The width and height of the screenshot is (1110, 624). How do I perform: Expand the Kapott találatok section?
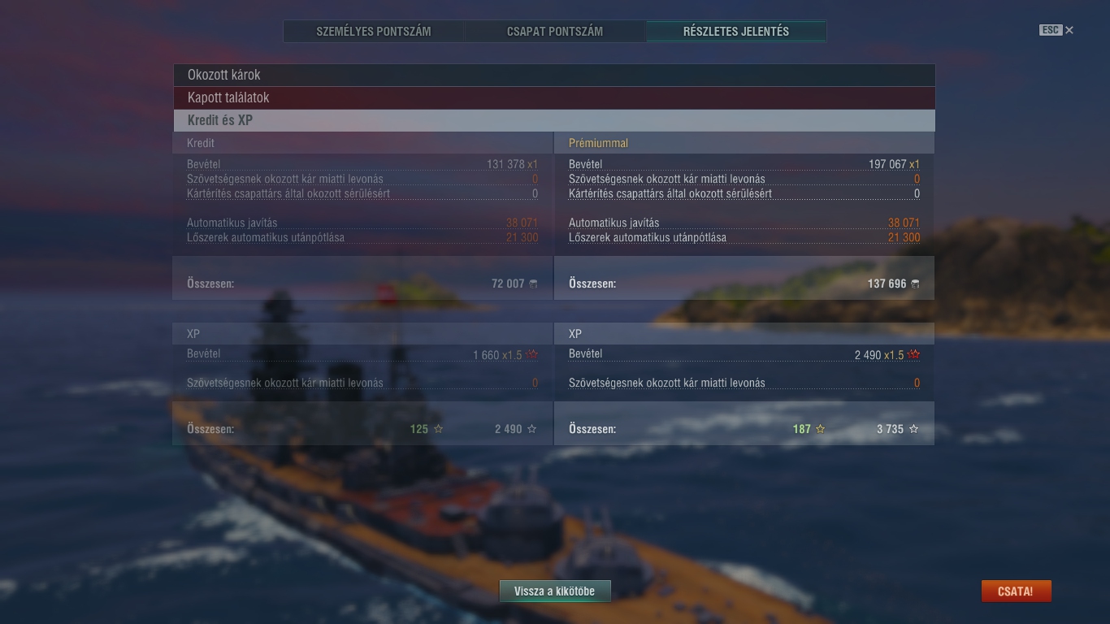coord(554,97)
